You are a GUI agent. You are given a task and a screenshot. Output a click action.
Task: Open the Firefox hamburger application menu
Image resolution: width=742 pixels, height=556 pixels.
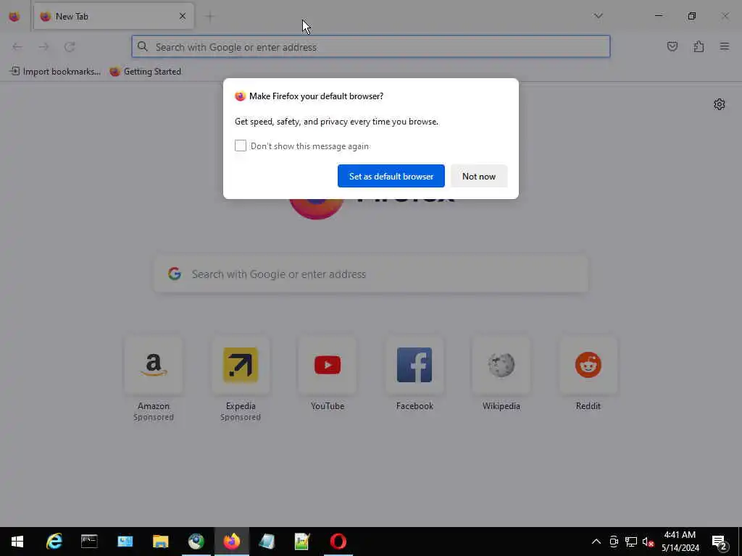click(725, 47)
